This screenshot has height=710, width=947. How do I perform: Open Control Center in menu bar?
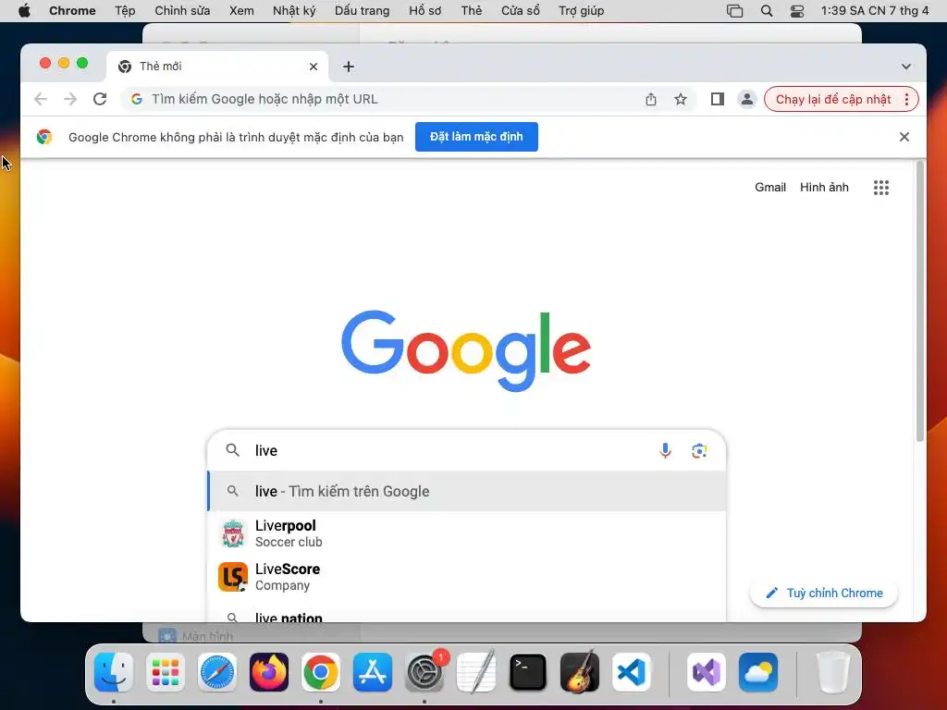pyautogui.click(x=797, y=11)
